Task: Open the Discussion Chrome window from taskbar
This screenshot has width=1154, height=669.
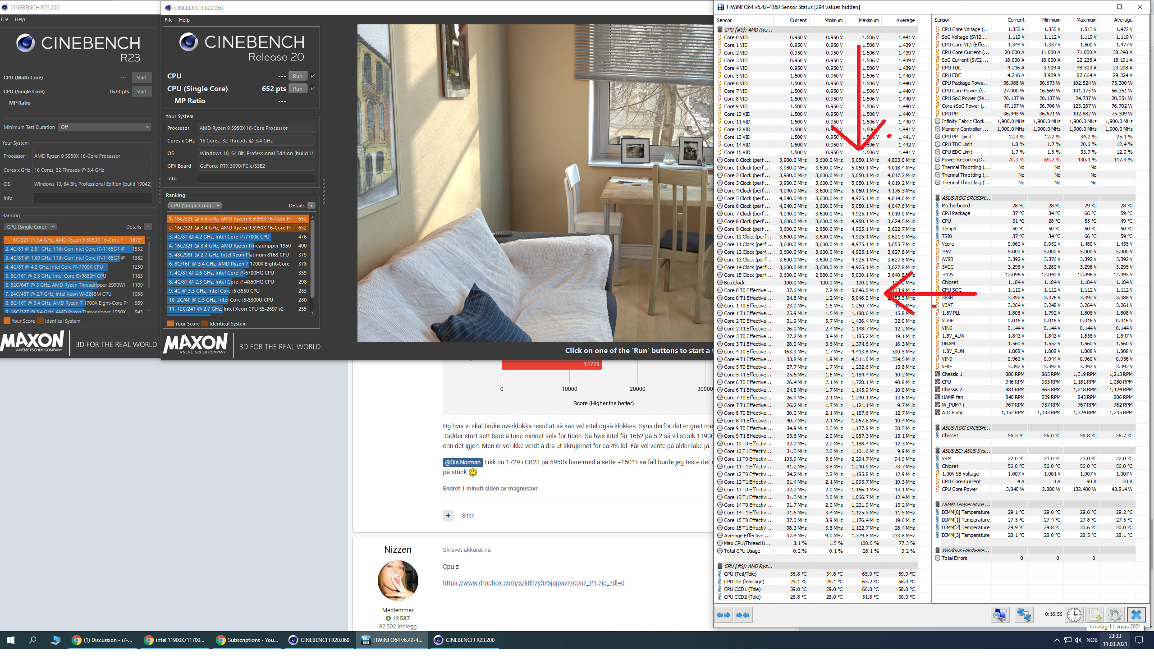Action: click(103, 640)
